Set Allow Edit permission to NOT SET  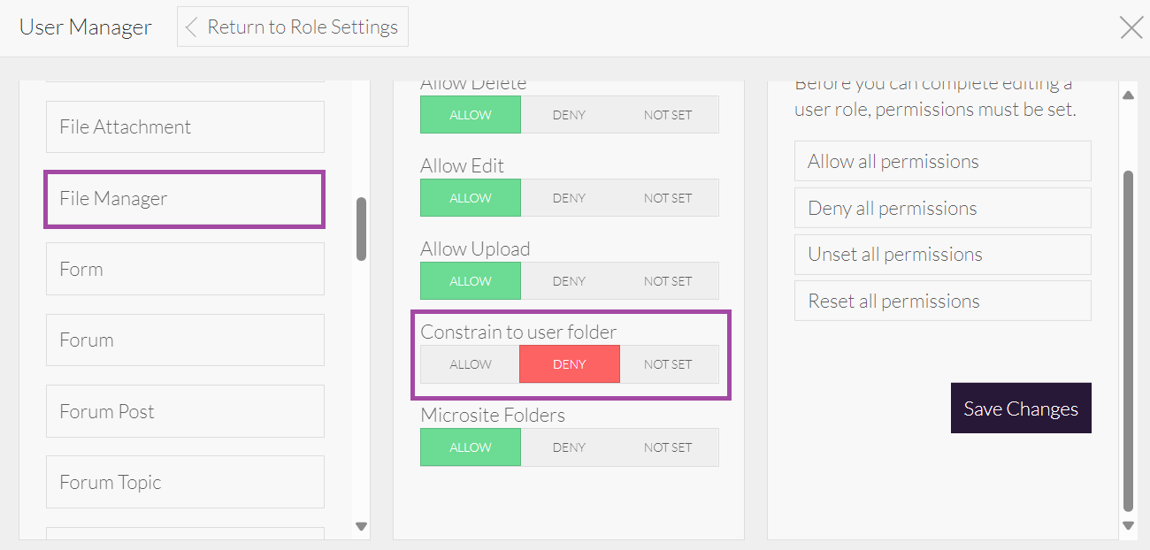pos(667,197)
